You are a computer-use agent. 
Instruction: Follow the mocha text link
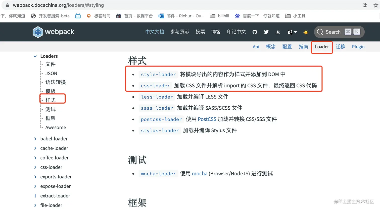pyautogui.click(x=200, y=174)
